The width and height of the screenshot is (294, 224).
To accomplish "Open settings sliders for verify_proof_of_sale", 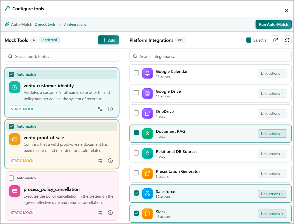I will (x=100, y=161).
